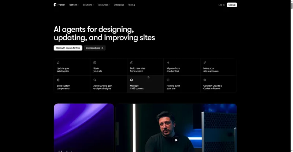
Task: Click the arrow icon for Migrate from another tool
Action: point(168,63)
